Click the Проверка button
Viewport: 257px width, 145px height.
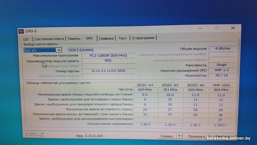pyautogui.click(x=196, y=136)
